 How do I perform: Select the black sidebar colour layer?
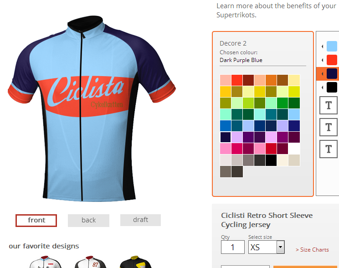tap(332, 87)
